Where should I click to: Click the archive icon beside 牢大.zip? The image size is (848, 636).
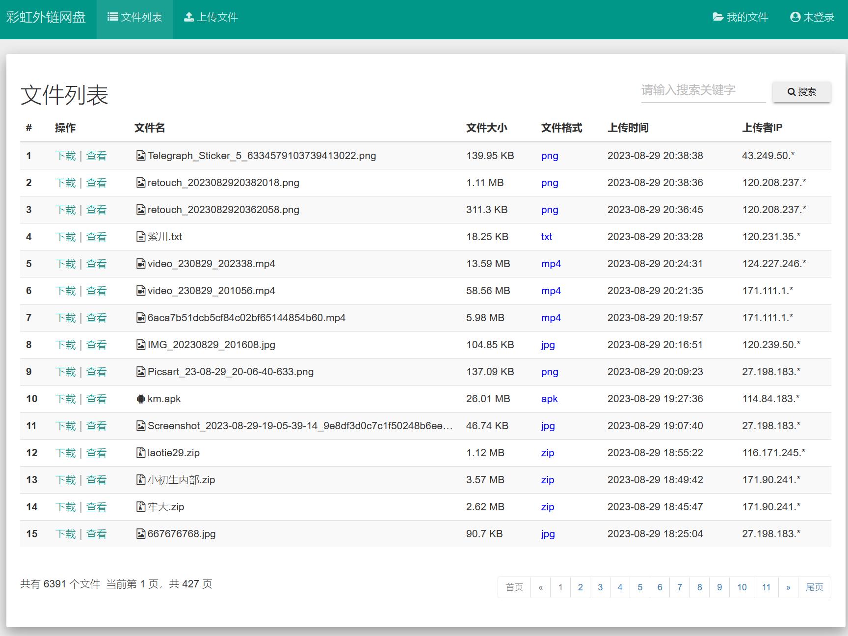click(141, 507)
